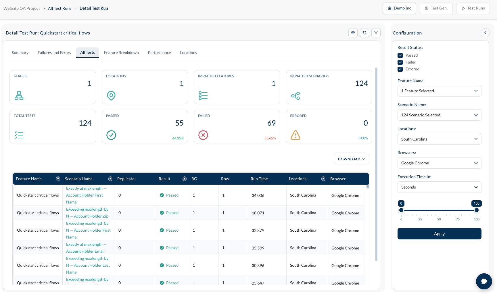Viewport: 497px width, 294px height.
Task: Open the chat bubble widget
Action: click(x=484, y=281)
